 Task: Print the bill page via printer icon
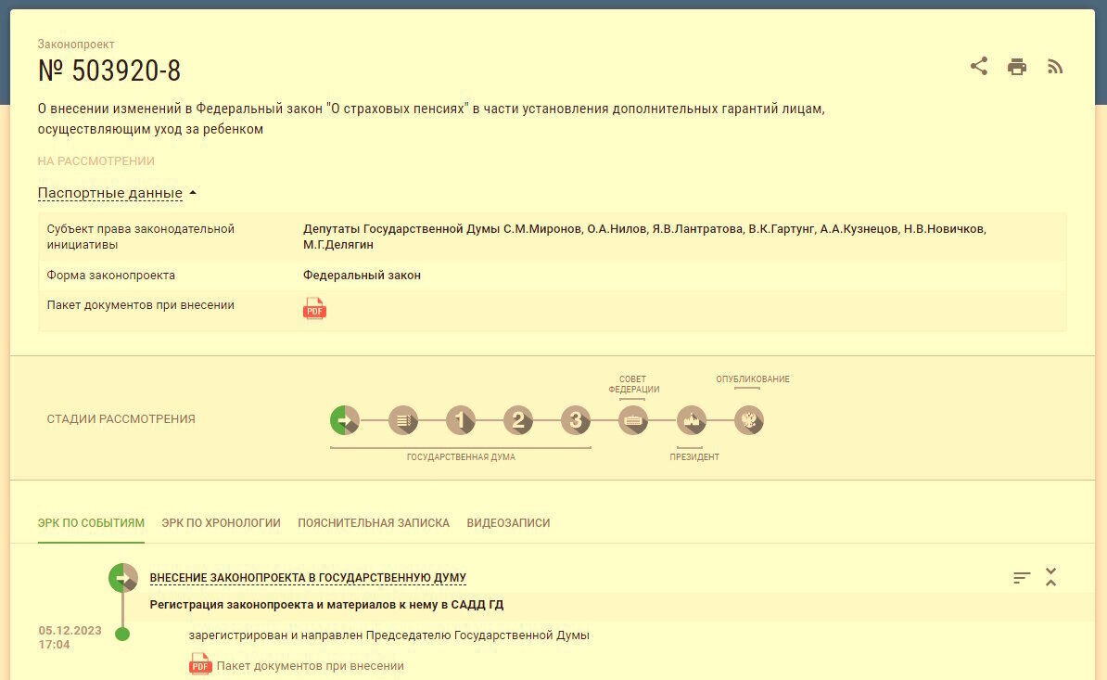[x=1017, y=66]
